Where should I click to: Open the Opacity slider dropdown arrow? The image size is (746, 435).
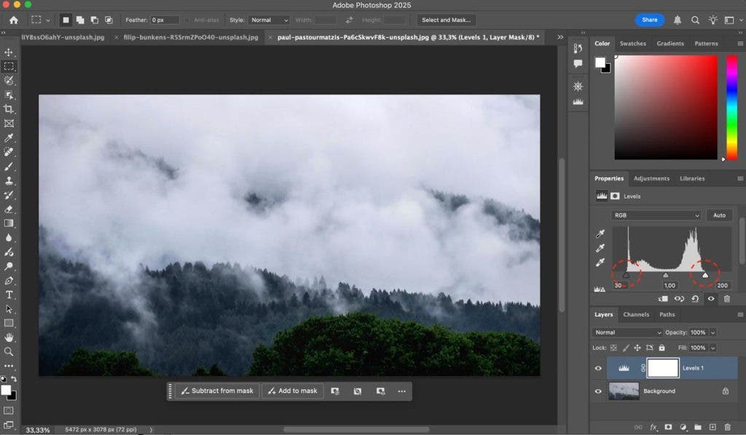[x=712, y=332]
